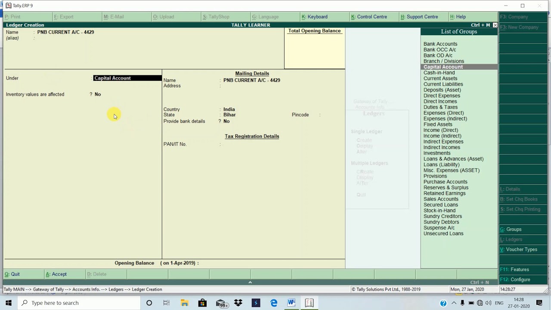Image resolution: width=551 pixels, height=310 pixels.
Task: Toggle the Provide bank details value
Action: click(x=226, y=121)
